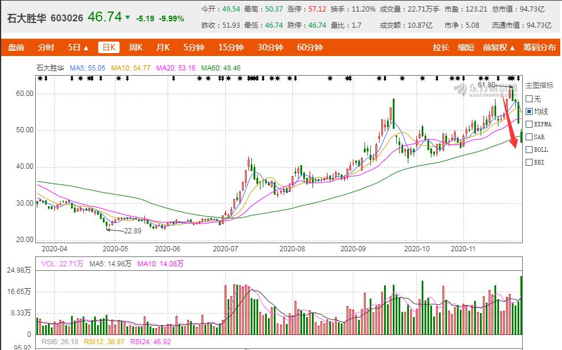This screenshot has width=562, height=350.
Task: Click the VOL: 22.71万 label
Action: coord(62,264)
